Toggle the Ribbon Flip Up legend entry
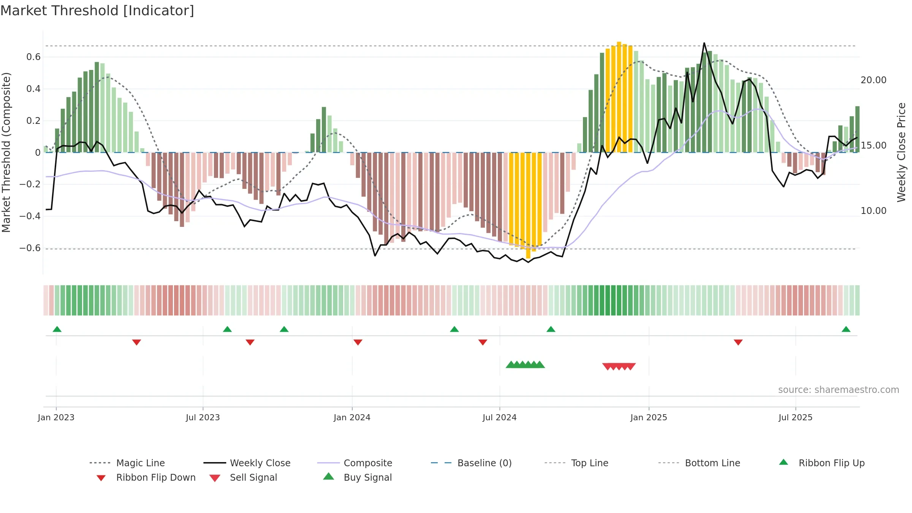 (822, 463)
